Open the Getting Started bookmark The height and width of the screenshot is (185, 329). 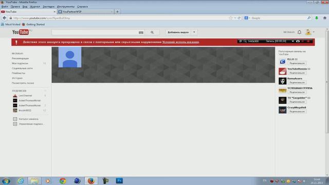click(x=33, y=25)
